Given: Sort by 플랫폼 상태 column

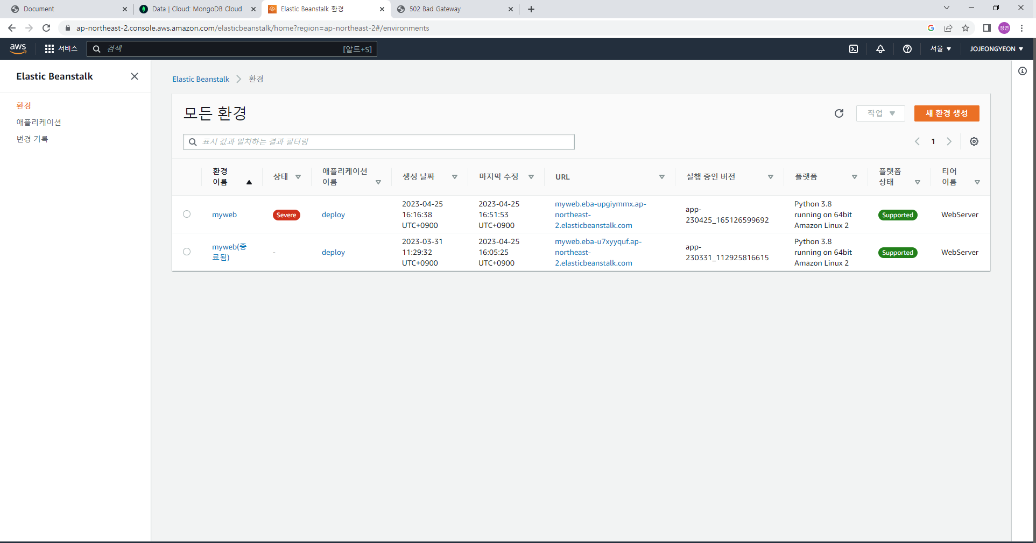Looking at the screenshot, I should tap(918, 182).
